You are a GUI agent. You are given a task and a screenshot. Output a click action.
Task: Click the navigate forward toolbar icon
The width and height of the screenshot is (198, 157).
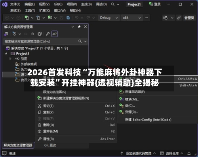(x=19, y=18)
